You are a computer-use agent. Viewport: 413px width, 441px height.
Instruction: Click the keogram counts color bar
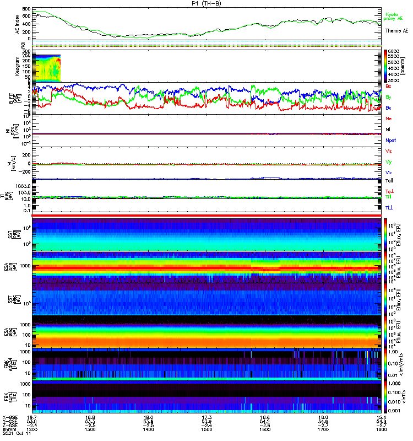[385, 66]
